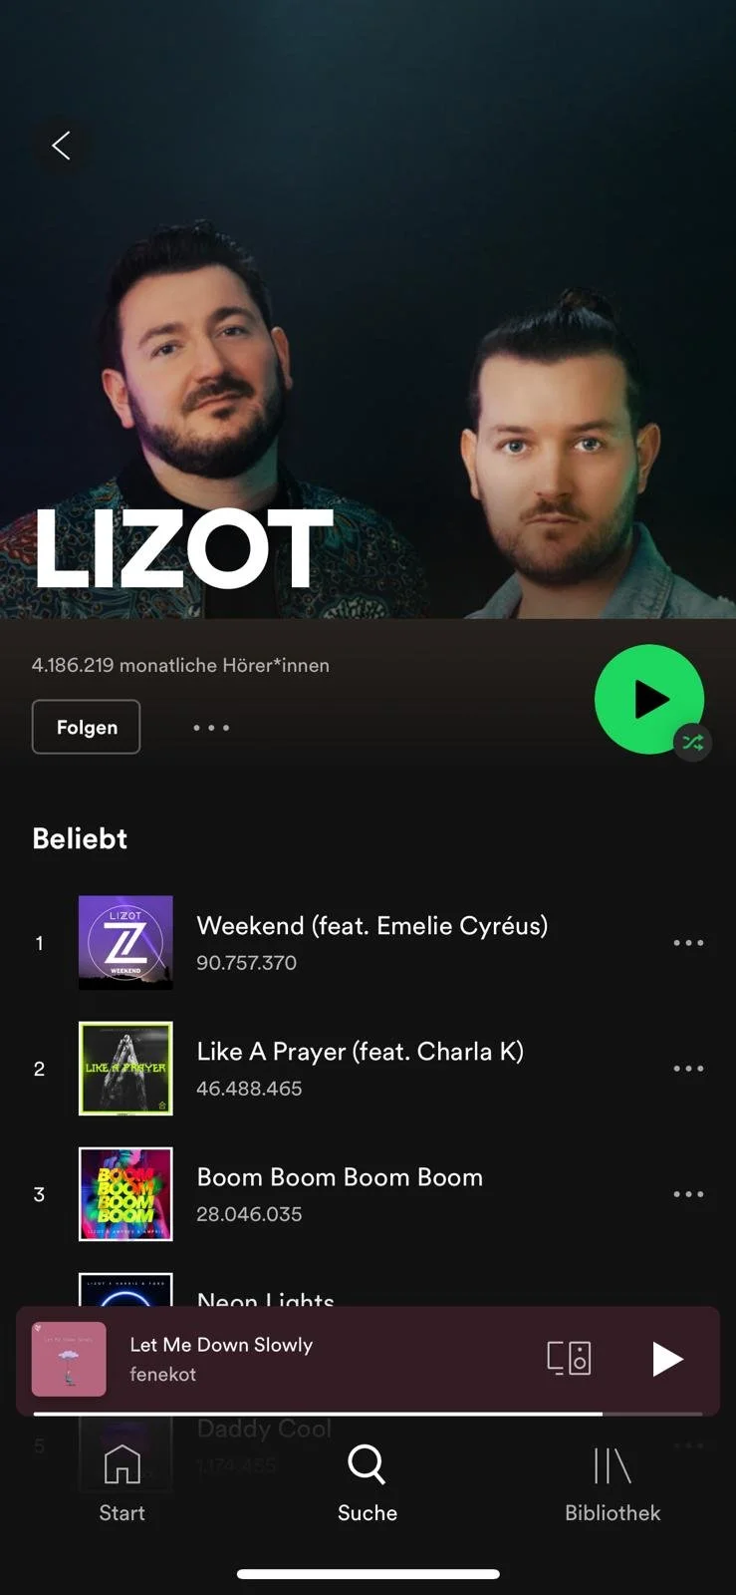736x1595 pixels.
Task: Play LIZOT with the green play button
Action: point(648,699)
